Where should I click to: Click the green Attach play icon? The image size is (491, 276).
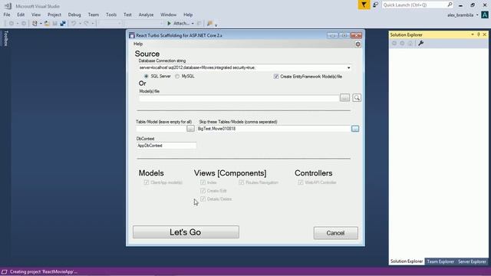point(169,24)
